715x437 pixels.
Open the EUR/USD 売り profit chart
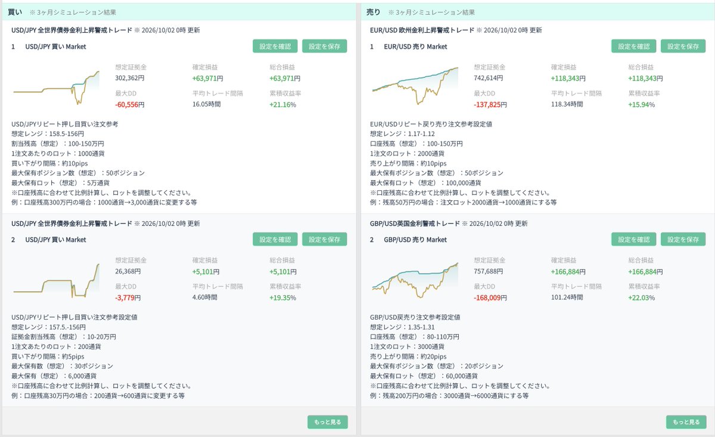[x=415, y=86]
